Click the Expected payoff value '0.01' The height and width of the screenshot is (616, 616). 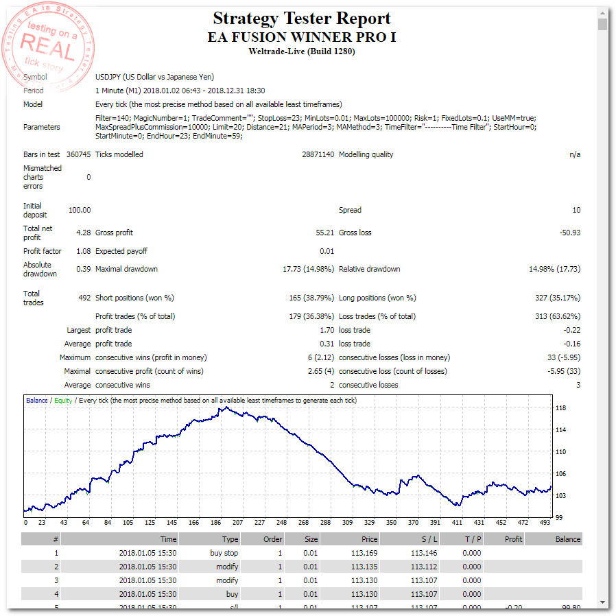tap(327, 251)
